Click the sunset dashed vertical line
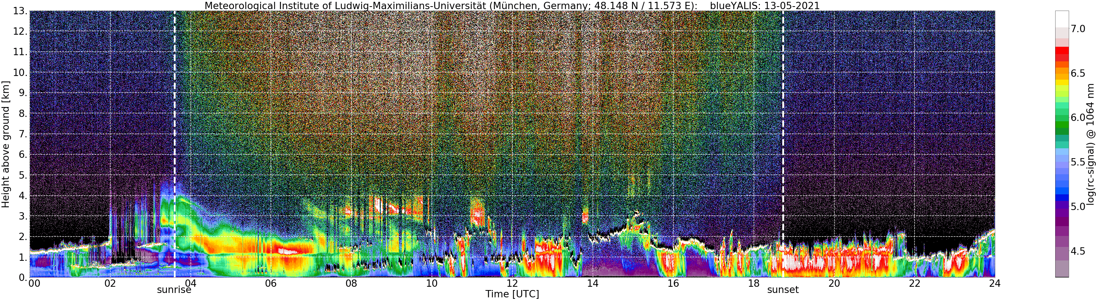The image size is (1098, 301). [x=783, y=144]
